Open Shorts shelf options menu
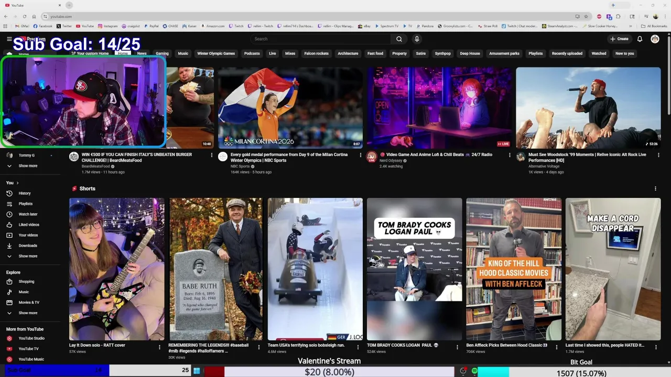The width and height of the screenshot is (671, 377). click(x=655, y=188)
